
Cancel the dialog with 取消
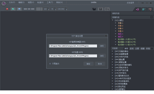(100, 64)
